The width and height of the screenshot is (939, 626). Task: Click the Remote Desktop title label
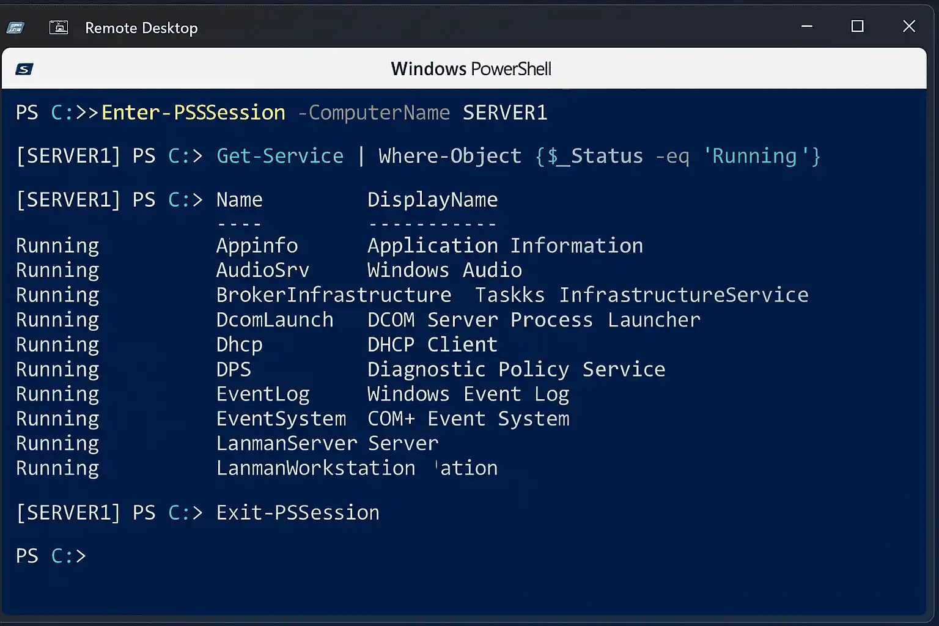pyautogui.click(x=141, y=28)
